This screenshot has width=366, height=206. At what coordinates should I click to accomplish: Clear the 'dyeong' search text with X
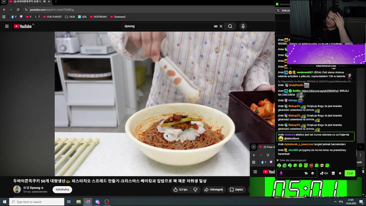(x=221, y=26)
